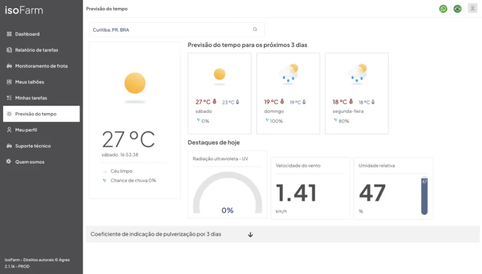Click the Radiação ultravioleta - UV label
The height and width of the screenshot is (274, 482).
click(221, 159)
